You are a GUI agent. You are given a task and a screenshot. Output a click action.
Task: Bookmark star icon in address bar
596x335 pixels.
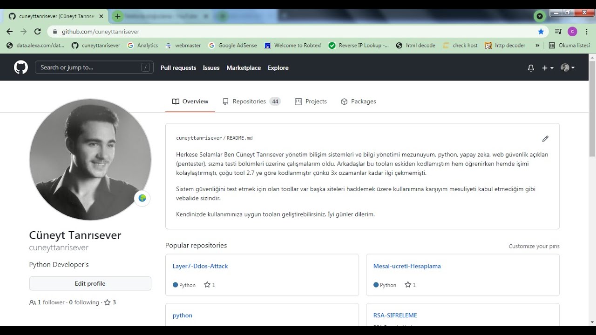[541, 32]
